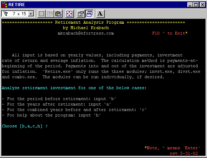Image resolution: width=207 pixels, height=158 pixels.
Task: Open the Properties toolbar icon
Action: 81,13
